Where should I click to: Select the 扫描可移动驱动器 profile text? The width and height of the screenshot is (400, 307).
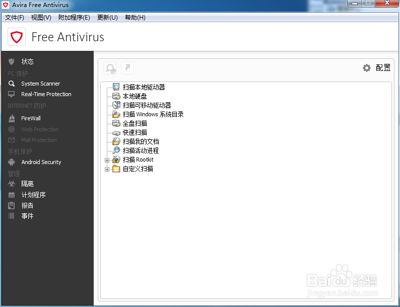click(147, 105)
